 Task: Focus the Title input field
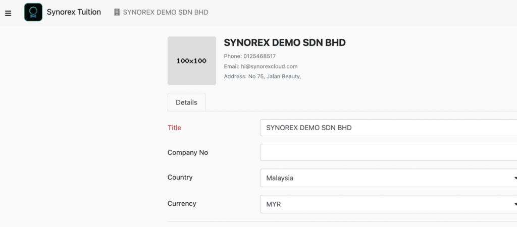click(388, 128)
